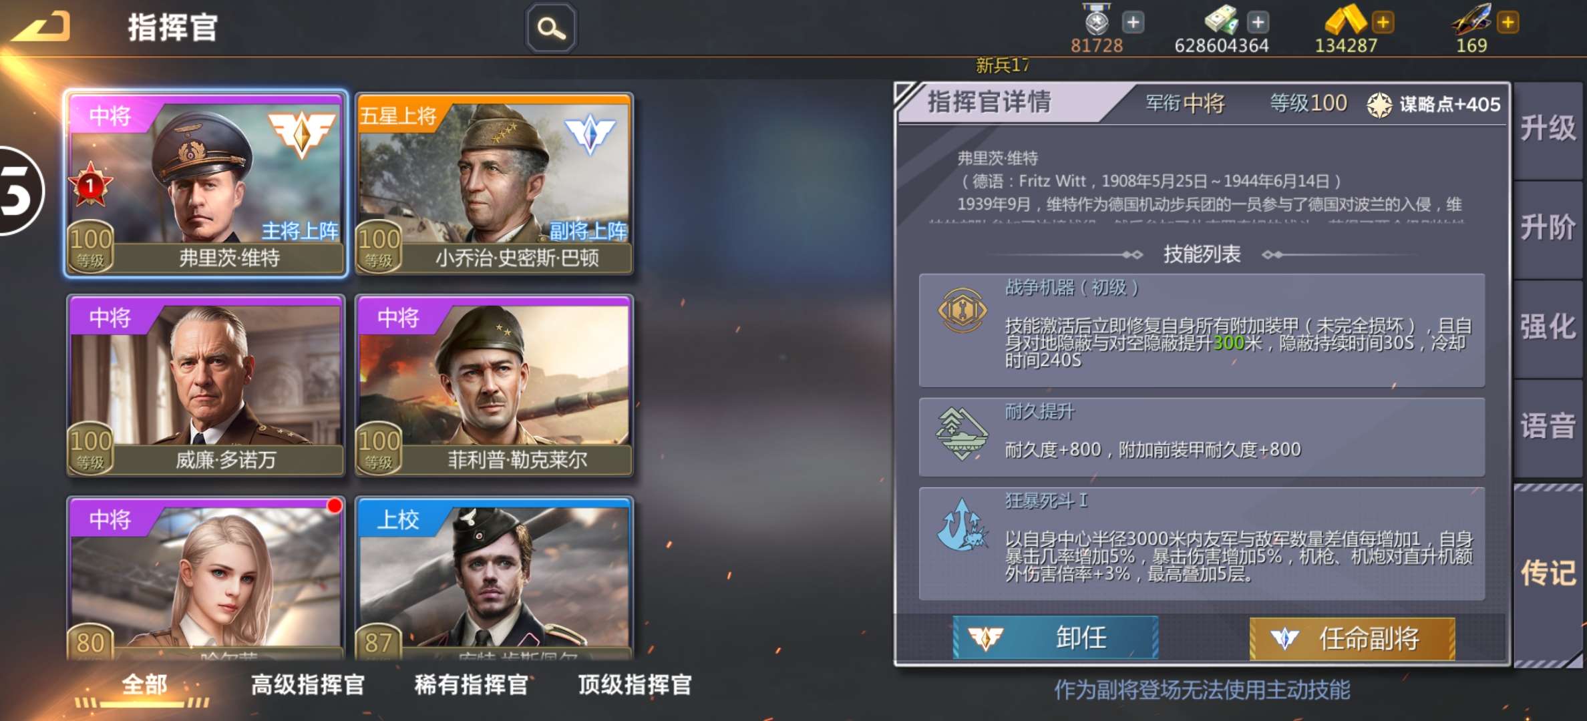Click the 任命副将 button
Viewport: 1587px width, 721px height.
1353,638
